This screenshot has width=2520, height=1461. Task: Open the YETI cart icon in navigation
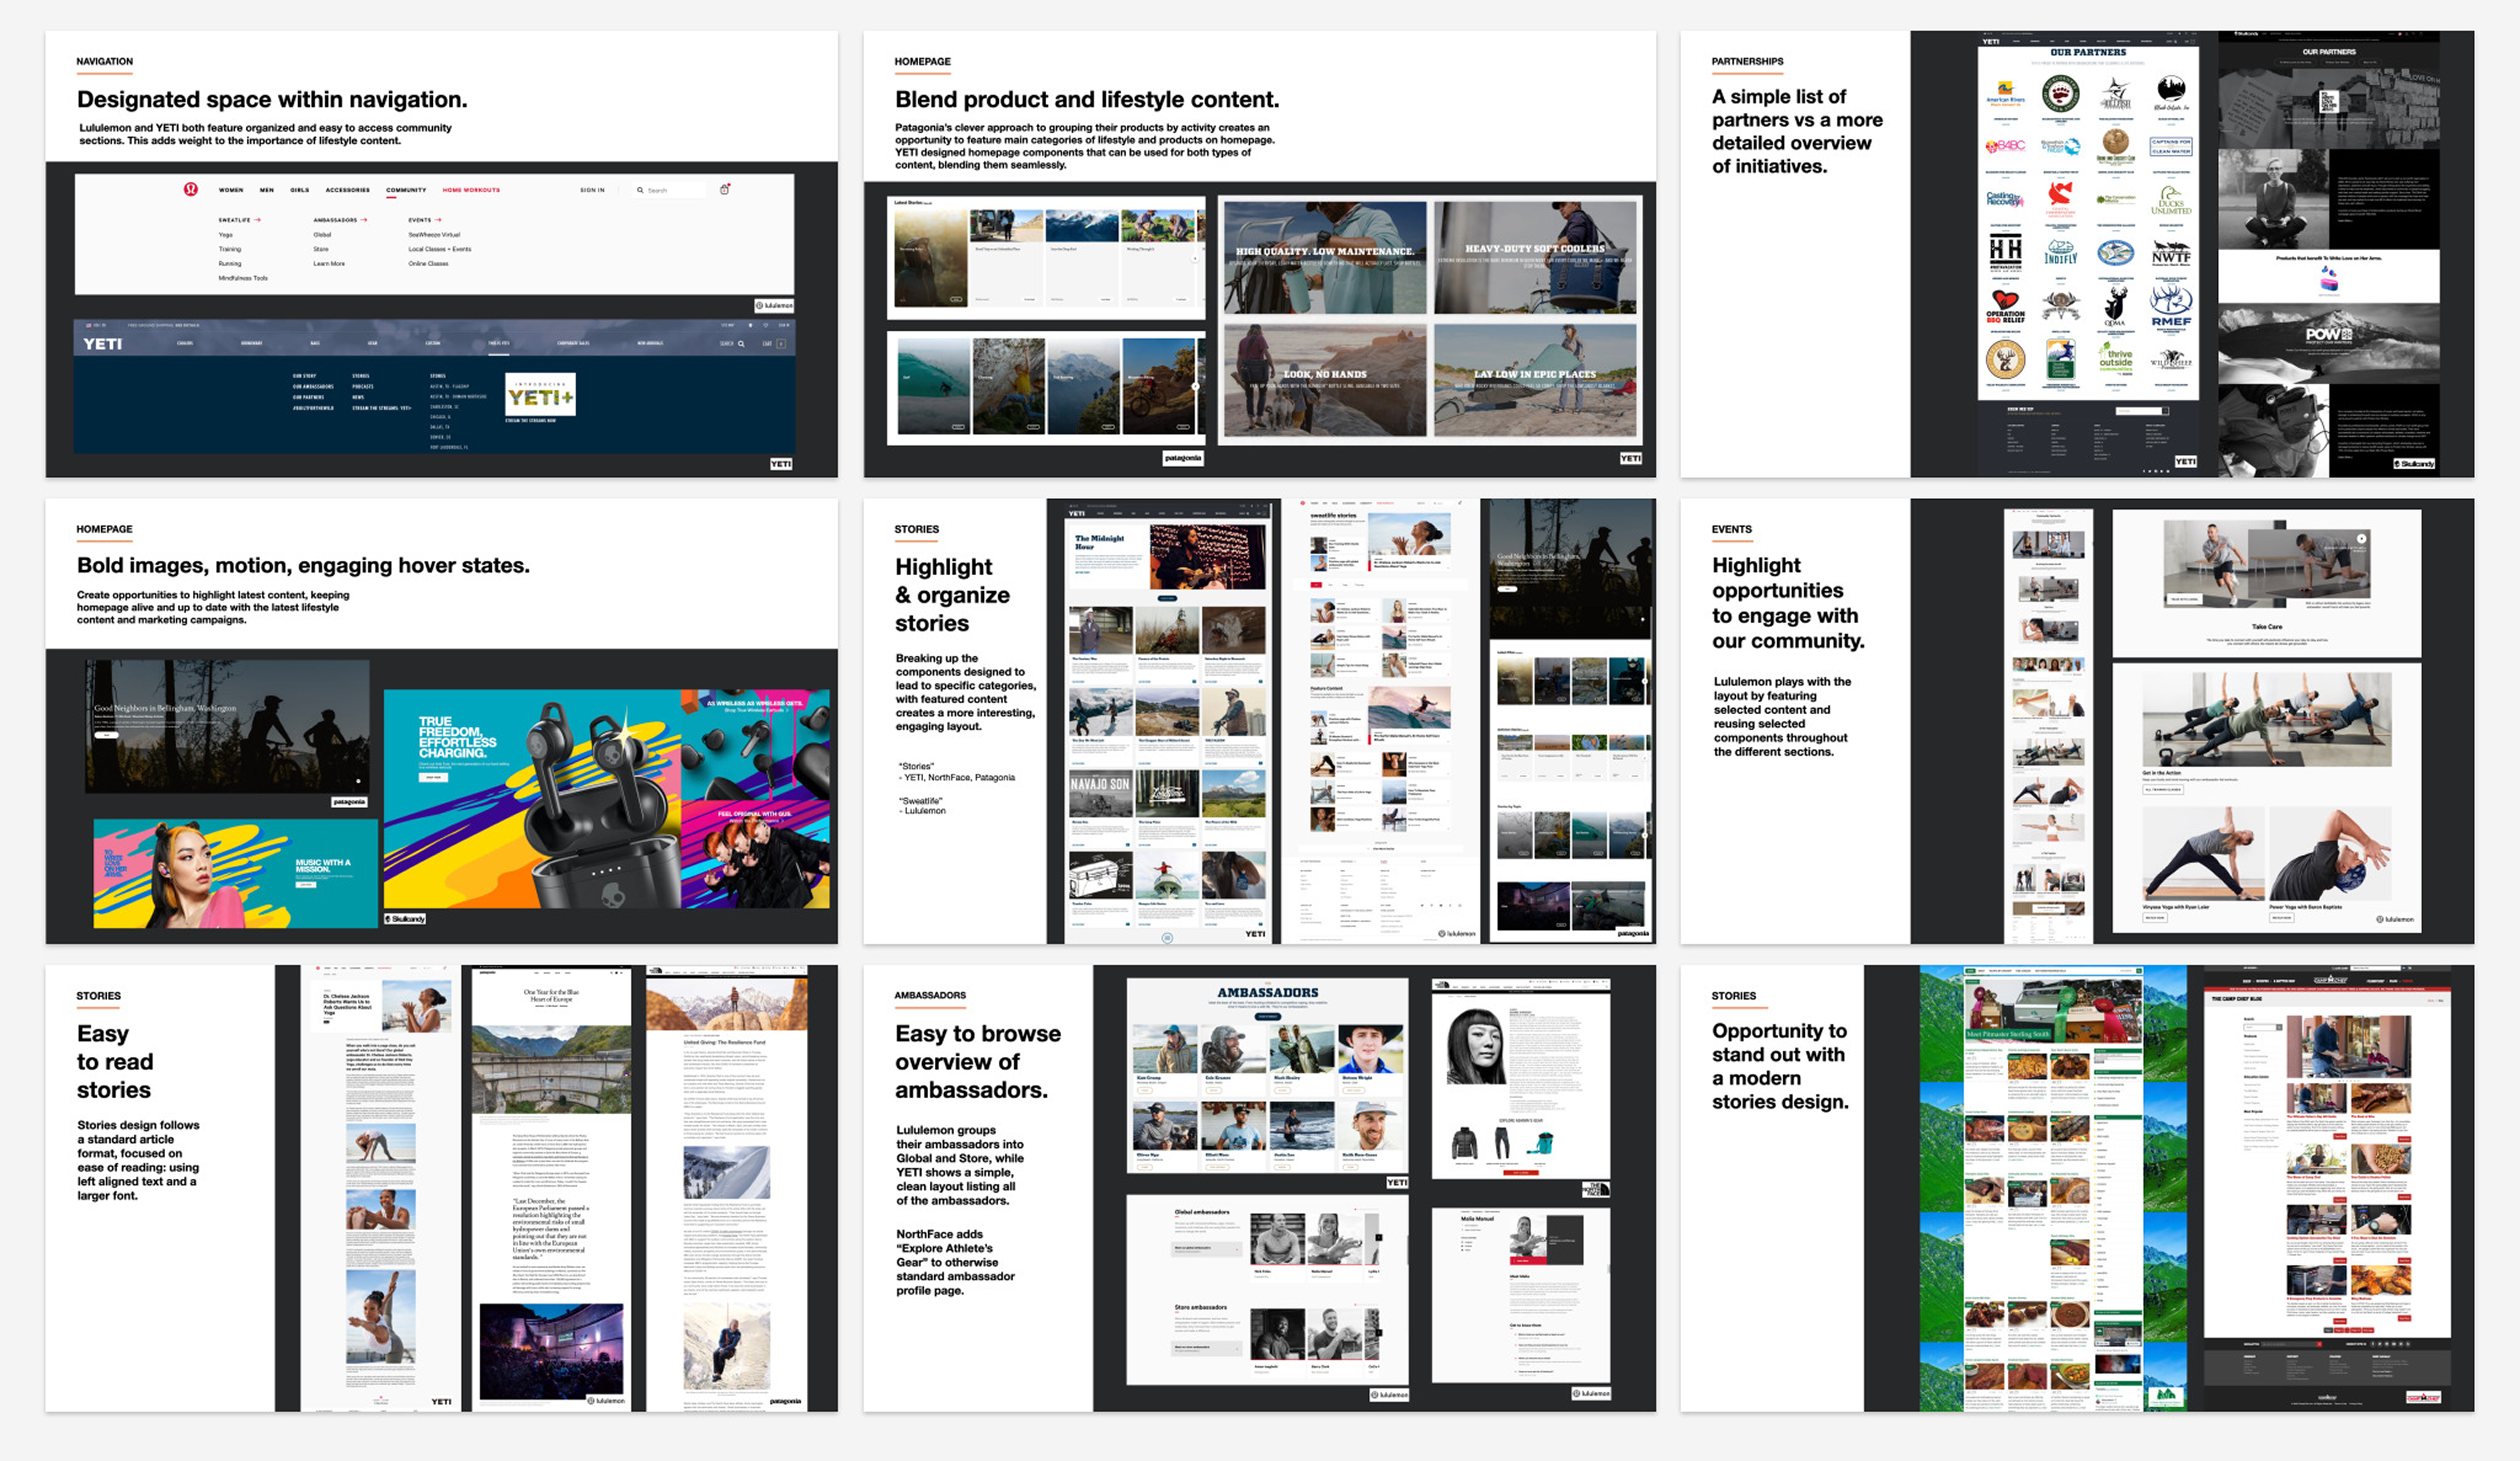click(781, 344)
